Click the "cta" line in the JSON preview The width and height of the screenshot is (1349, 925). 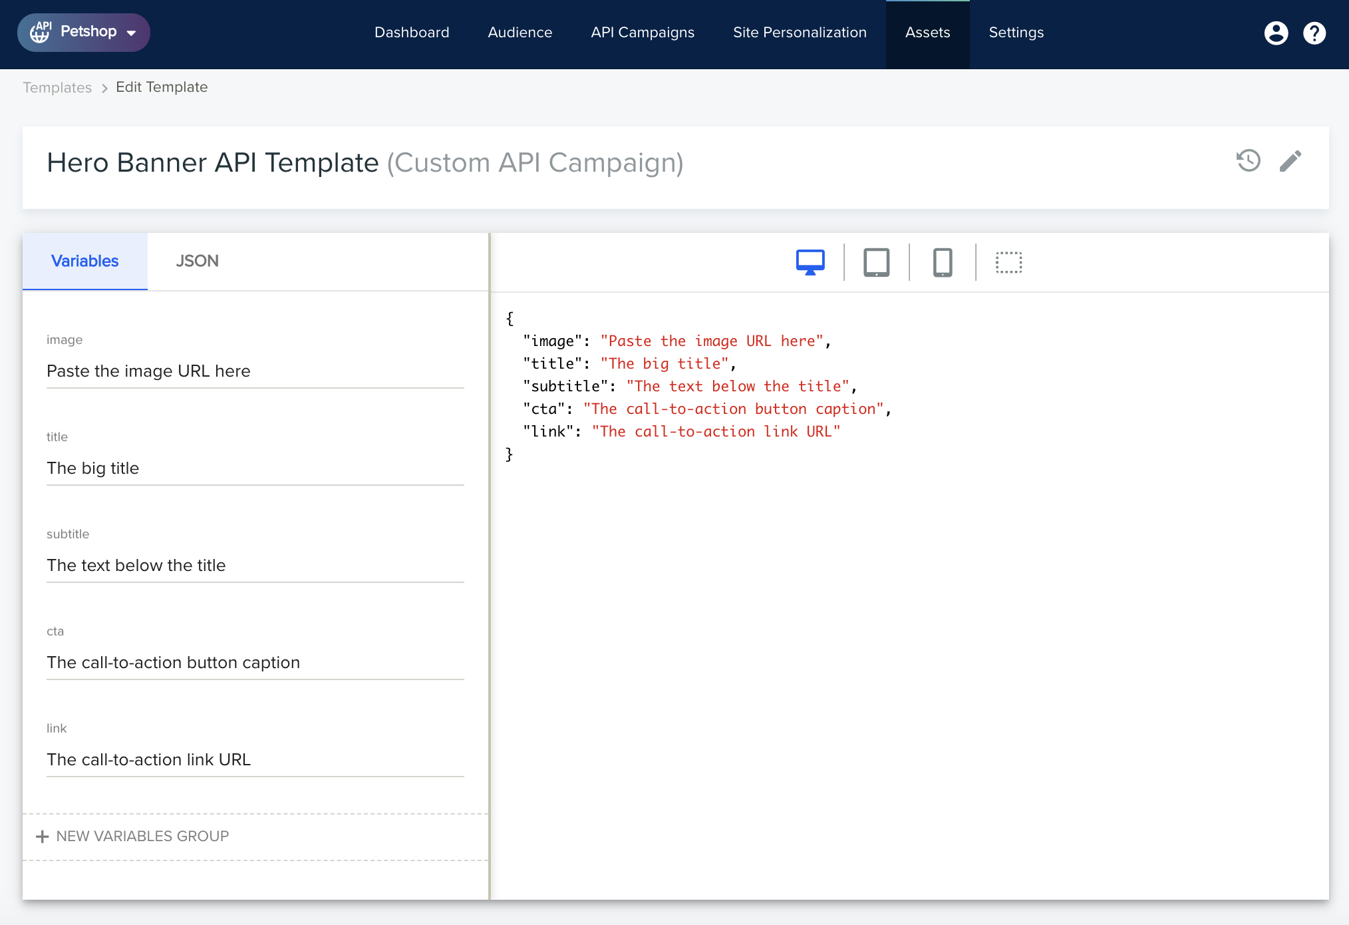coord(707,409)
